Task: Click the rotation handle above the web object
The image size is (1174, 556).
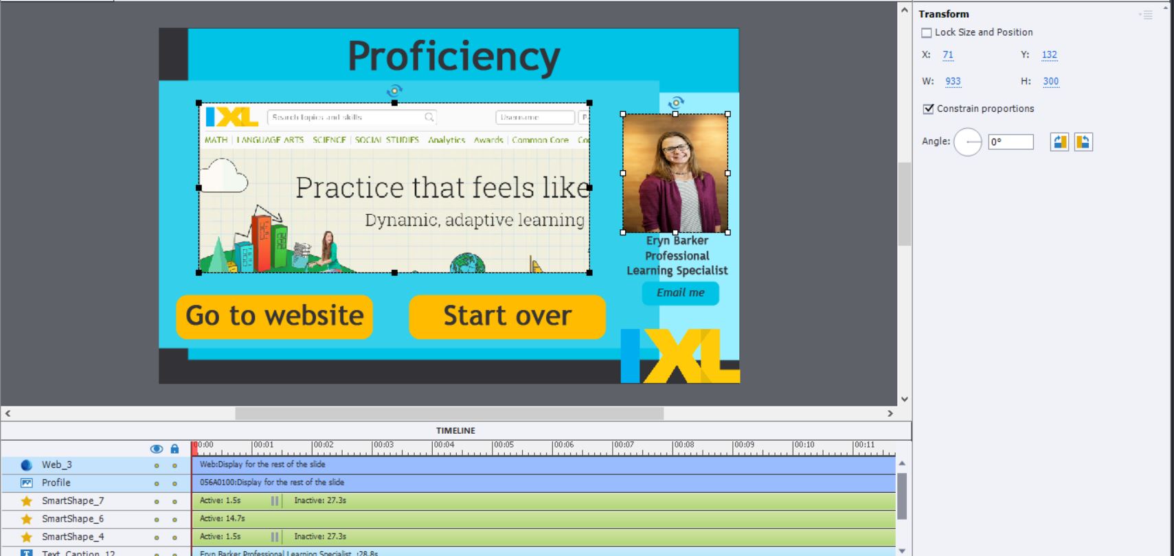Action: [394, 90]
